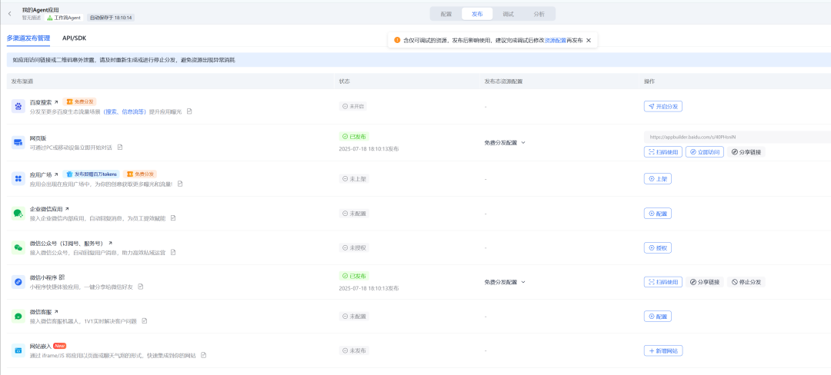Click the 应用广场 grid icon
The height and width of the screenshot is (375, 831).
pos(18,178)
